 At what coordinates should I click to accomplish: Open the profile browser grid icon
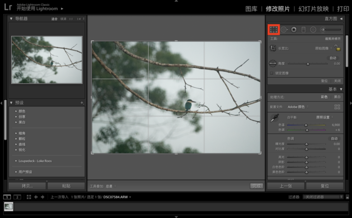coord(337,107)
